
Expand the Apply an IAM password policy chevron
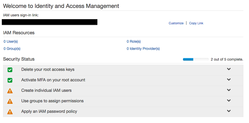pyautogui.click(x=229, y=111)
